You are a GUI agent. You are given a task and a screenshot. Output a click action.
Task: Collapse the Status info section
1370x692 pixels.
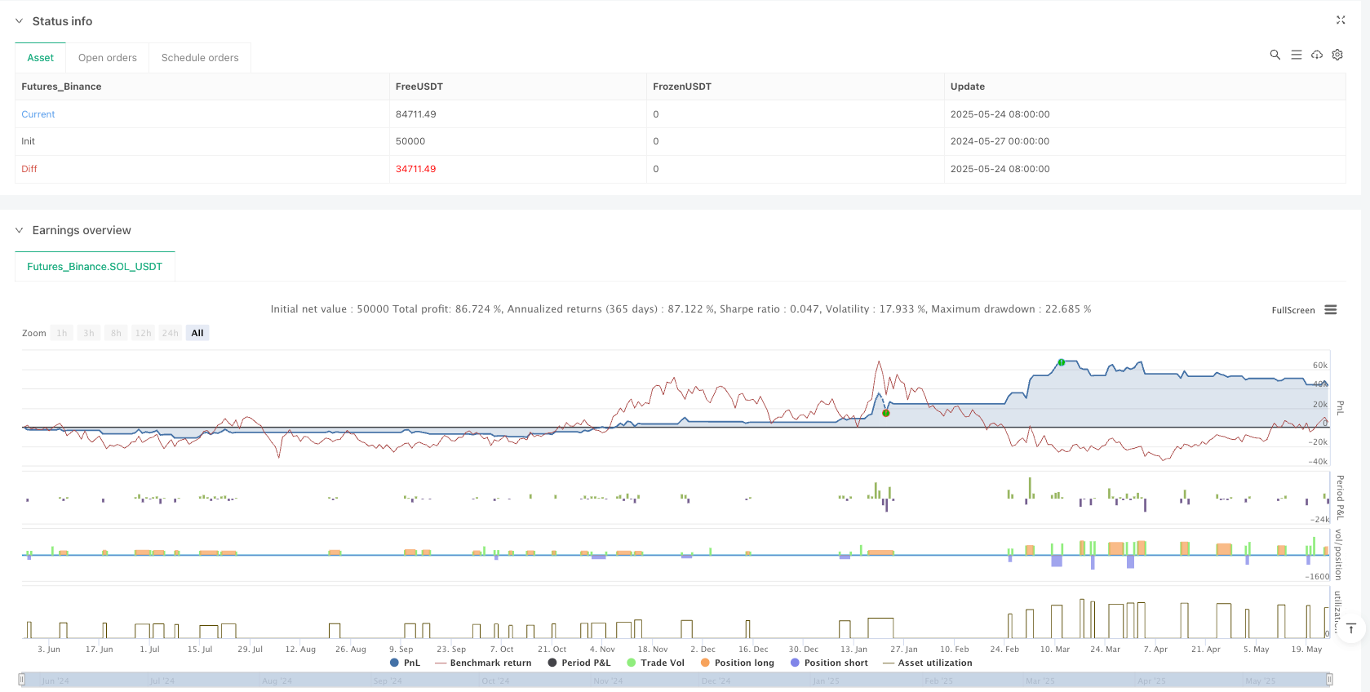point(19,21)
